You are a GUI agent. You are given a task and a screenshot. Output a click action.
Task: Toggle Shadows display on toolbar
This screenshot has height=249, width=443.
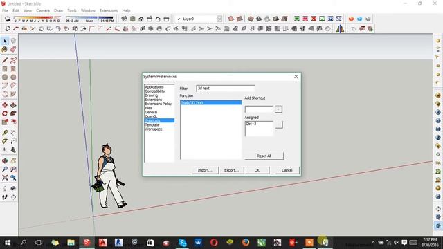8,19
